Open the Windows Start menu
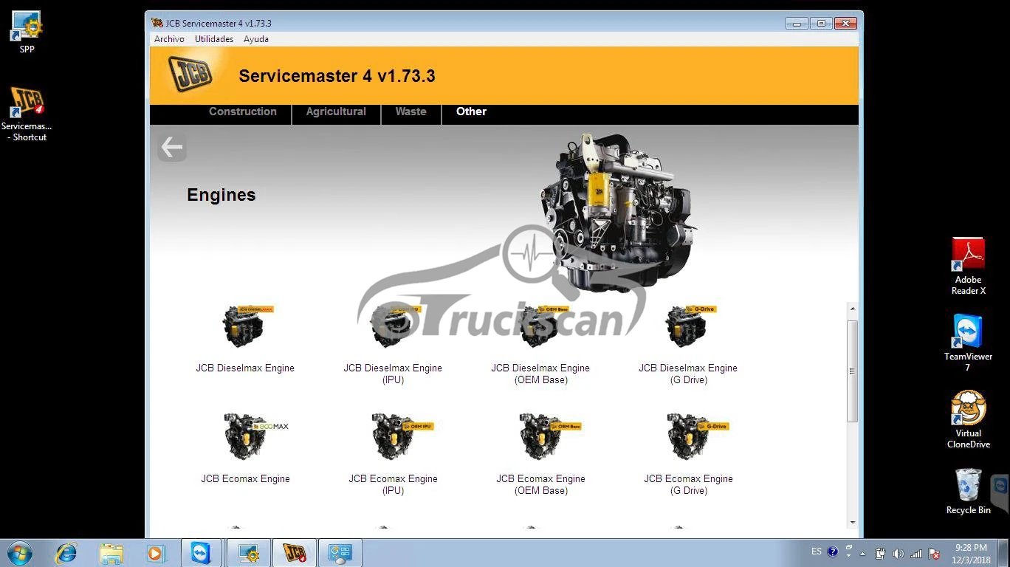This screenshot has width=1010, height=567. click(20, 553)
